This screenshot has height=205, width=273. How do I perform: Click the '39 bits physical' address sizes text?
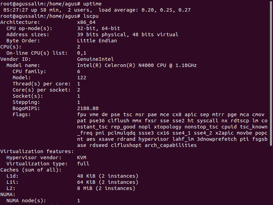(x=101, y=35)
